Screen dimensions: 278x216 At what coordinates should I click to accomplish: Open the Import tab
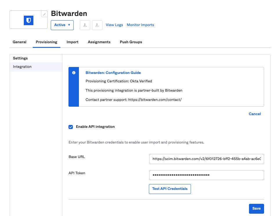pos(73,42)
